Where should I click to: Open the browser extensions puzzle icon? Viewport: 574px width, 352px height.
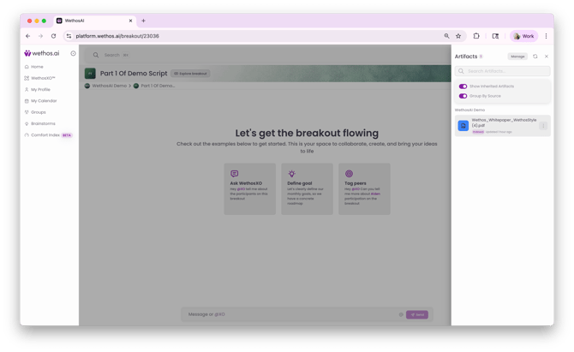coord(476,36)
